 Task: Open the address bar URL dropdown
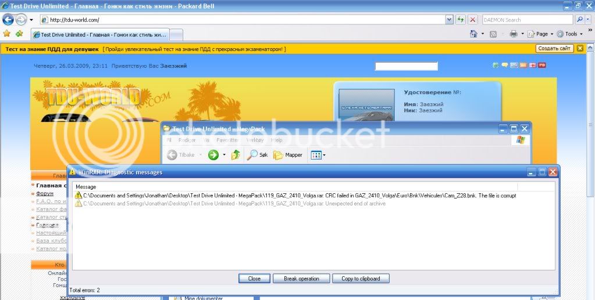click(449, 19)
